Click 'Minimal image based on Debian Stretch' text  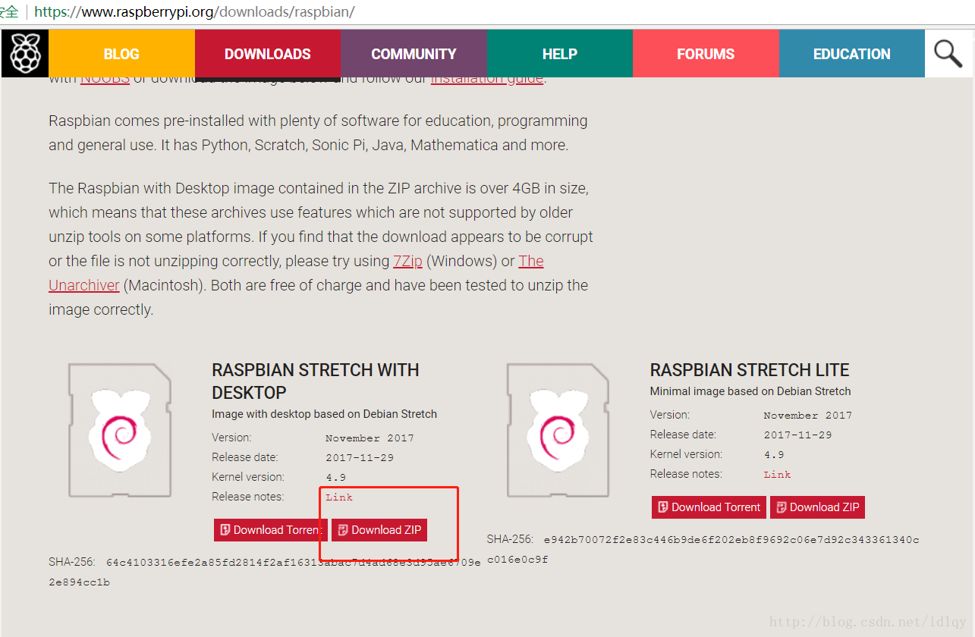(750, 391)
